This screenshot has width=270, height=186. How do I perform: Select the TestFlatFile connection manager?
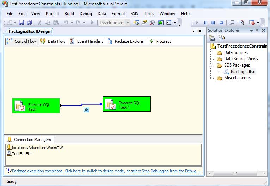click(x=21, y=153)
